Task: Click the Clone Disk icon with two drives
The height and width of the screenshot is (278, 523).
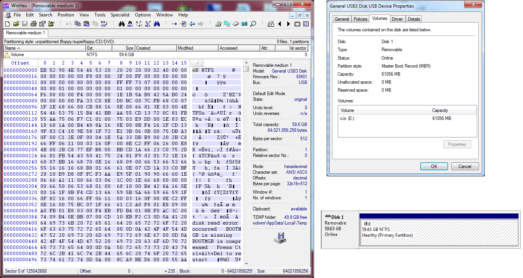Action: [x=227, y=24]
